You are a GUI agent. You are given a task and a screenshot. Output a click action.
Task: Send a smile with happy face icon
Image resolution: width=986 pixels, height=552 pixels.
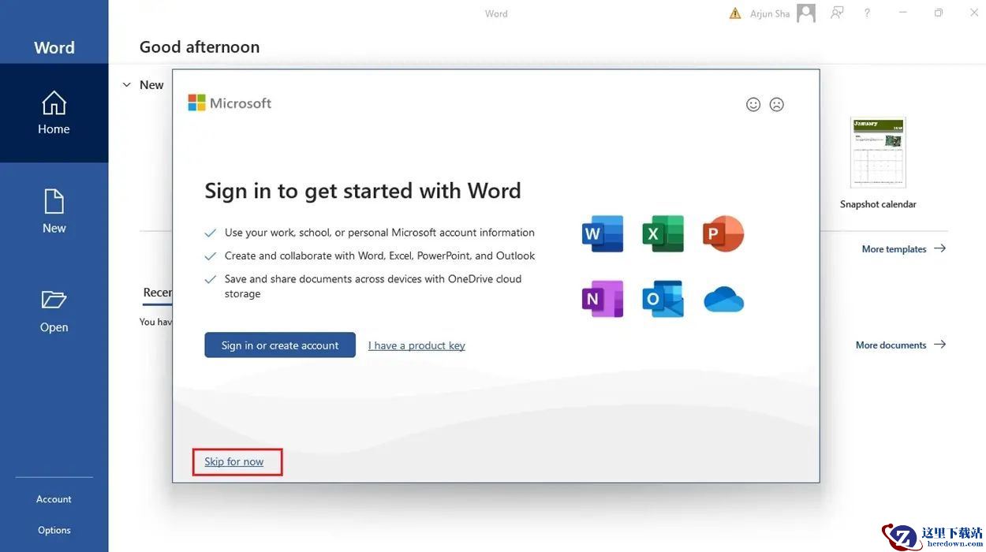[753, 104]
